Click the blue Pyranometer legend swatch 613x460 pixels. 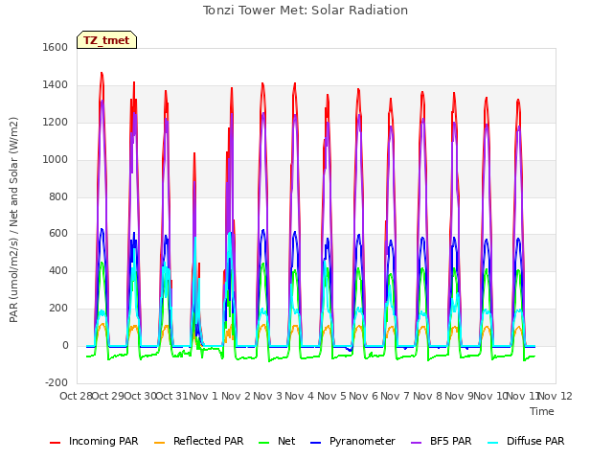click(315, 443)
